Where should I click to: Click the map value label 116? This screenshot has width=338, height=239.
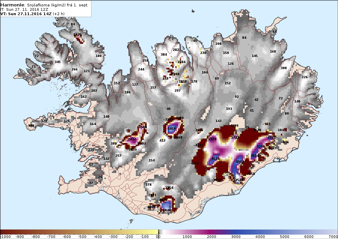click(x=91, y=150)
